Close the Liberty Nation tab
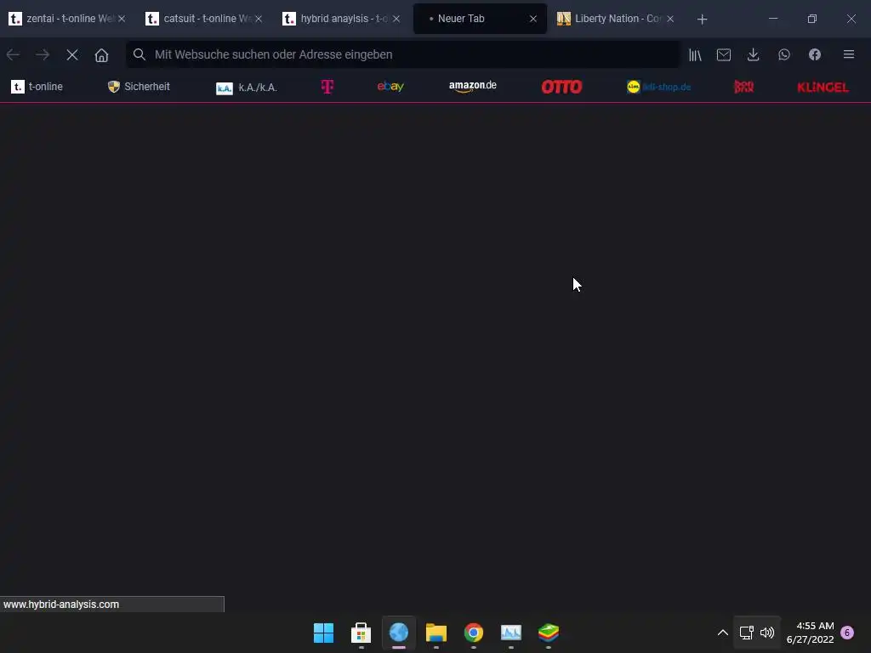Viewport: 871px width, 653px height. (670, 19)
